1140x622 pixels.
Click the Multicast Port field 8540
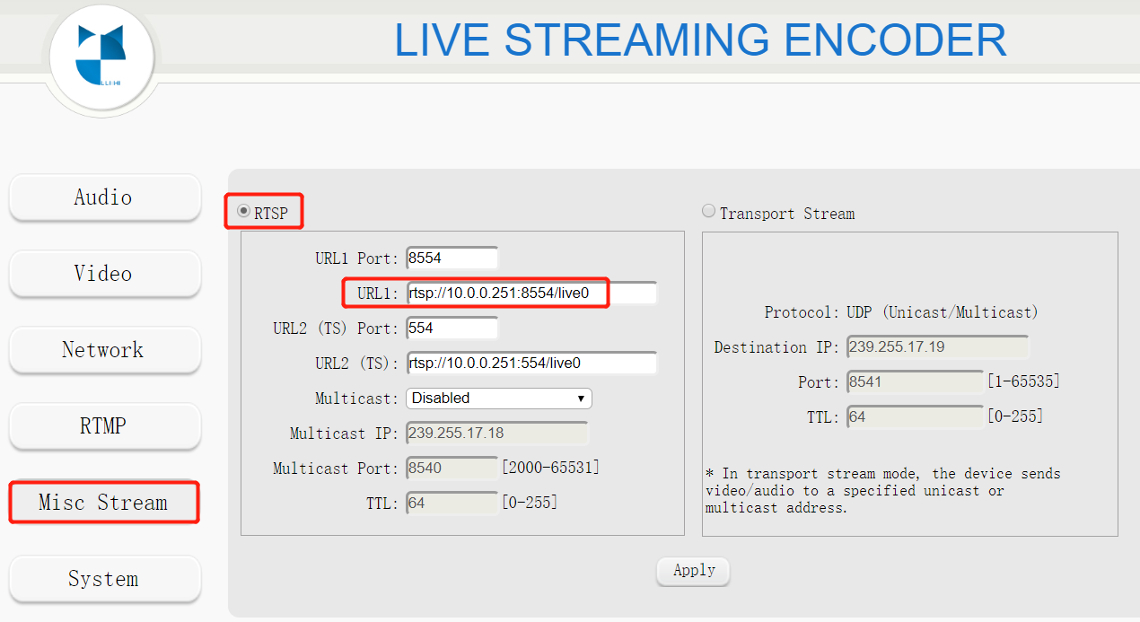452,468
